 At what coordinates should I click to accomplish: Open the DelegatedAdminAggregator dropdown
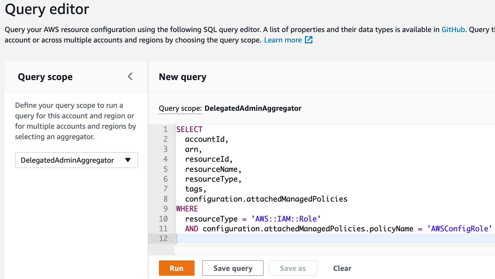[76, 160]
